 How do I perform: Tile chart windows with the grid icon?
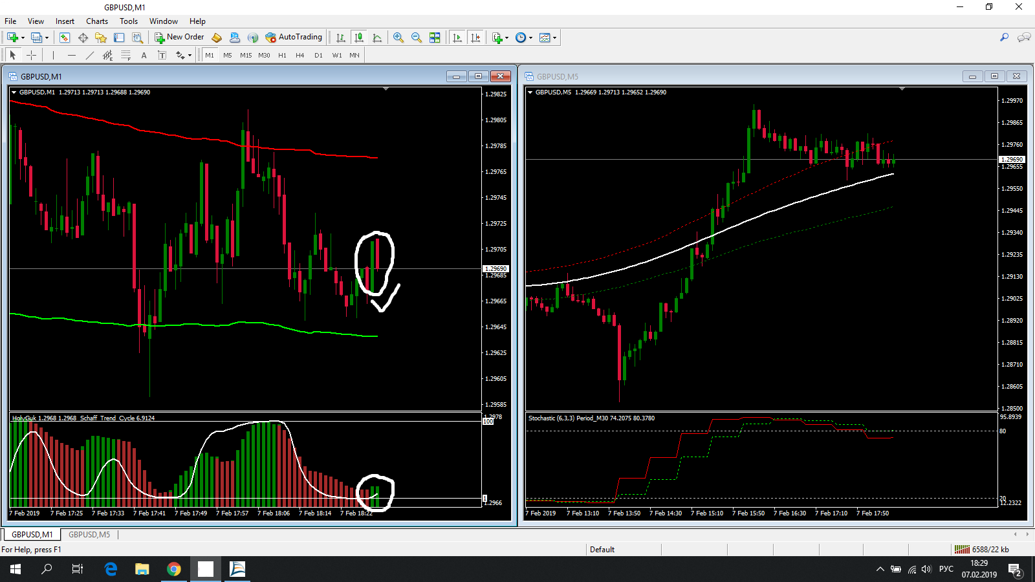click(435, 38)
